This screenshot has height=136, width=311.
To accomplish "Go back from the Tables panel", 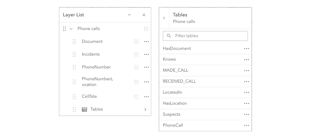I will (164, 18).
